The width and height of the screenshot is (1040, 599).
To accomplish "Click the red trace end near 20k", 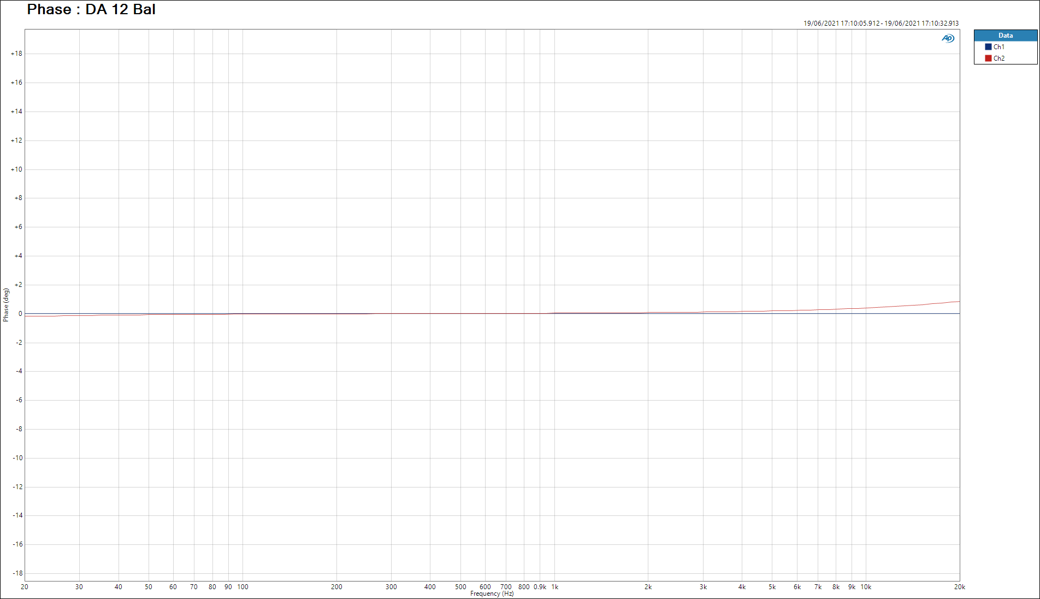I will coord(957,302).
